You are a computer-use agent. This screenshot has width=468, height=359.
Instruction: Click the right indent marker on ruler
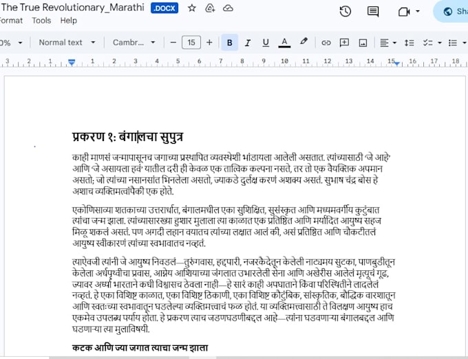[397, 63]
